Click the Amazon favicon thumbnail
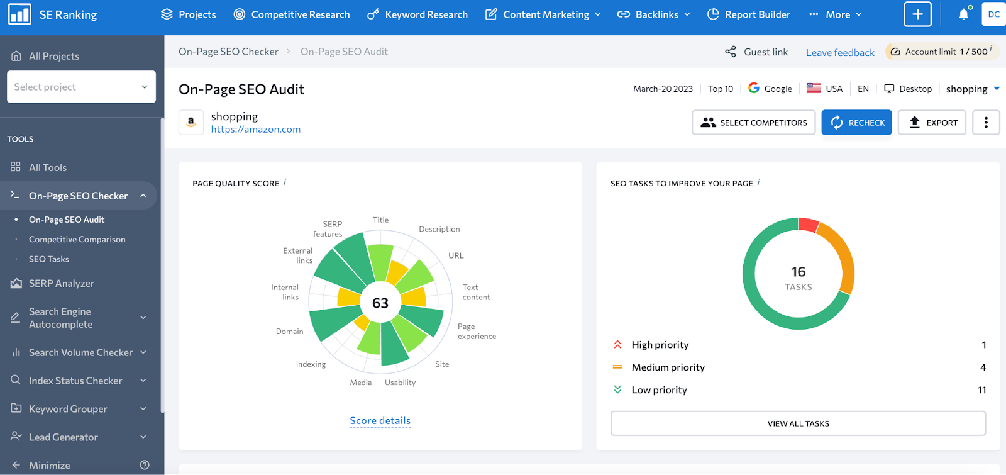The height and width of the screenshot is (475, 1006). [191, 122]
